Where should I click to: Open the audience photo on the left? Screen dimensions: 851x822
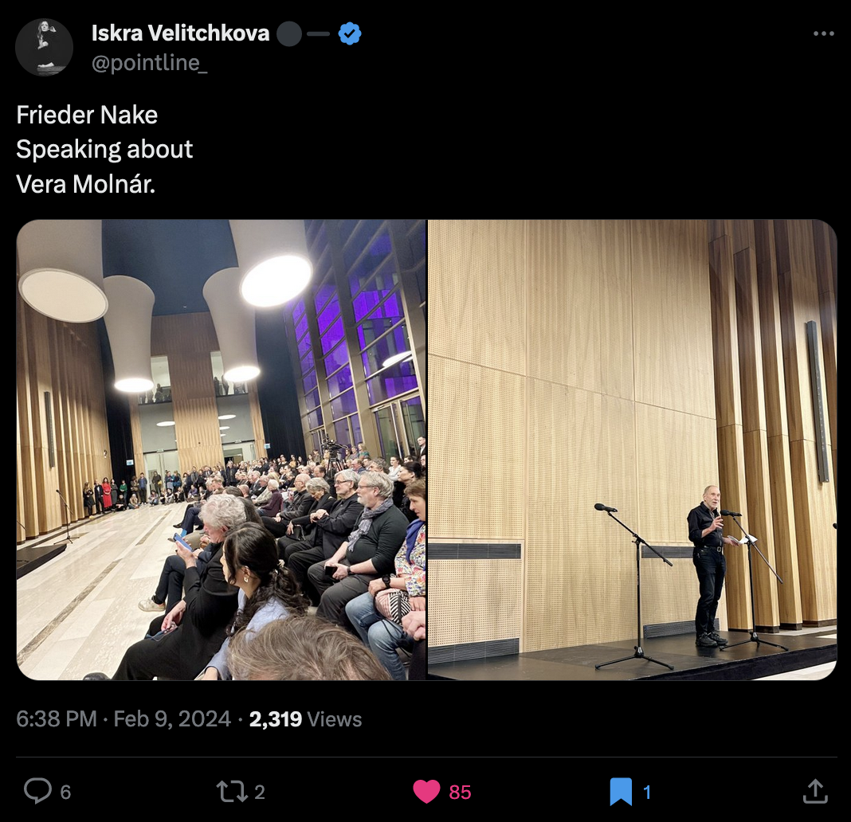(x=222, y=450)
